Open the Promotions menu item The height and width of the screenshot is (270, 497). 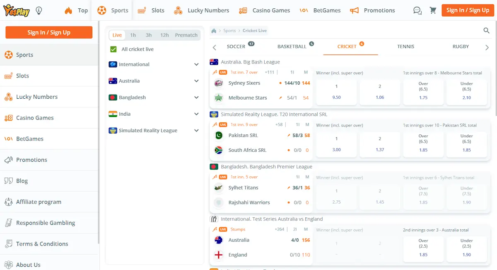(x=379, y=10)
